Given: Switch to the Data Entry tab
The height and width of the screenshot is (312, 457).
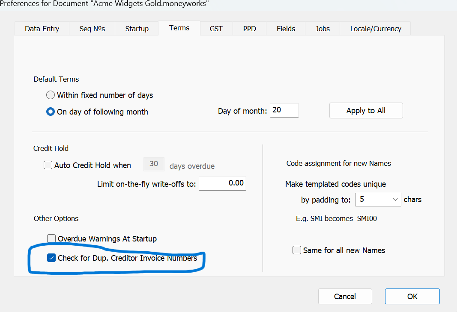Looking at the screenshot, I should pyautogui.click(x=42, y=29).
